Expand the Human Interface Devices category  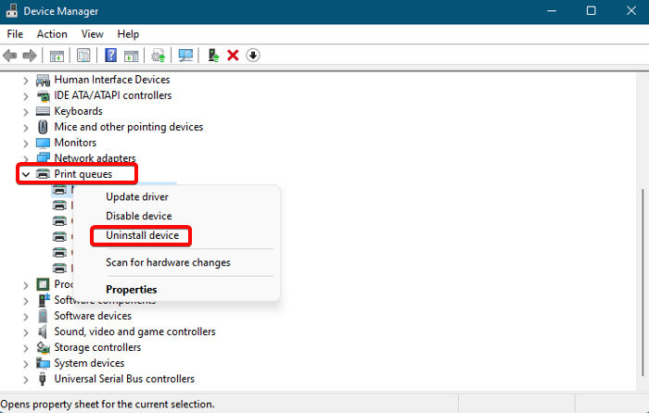pos(25,80)
